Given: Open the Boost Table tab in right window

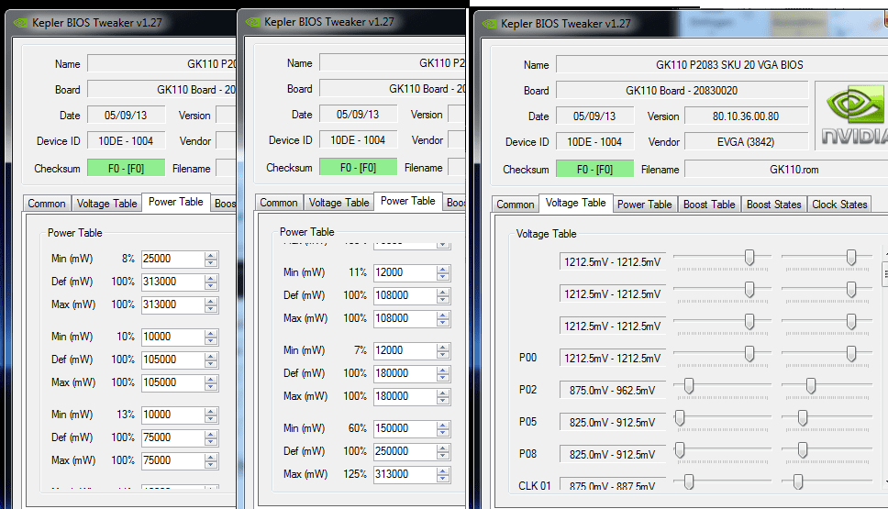Looking at the screenshot, I should click(x=709, y=205).
